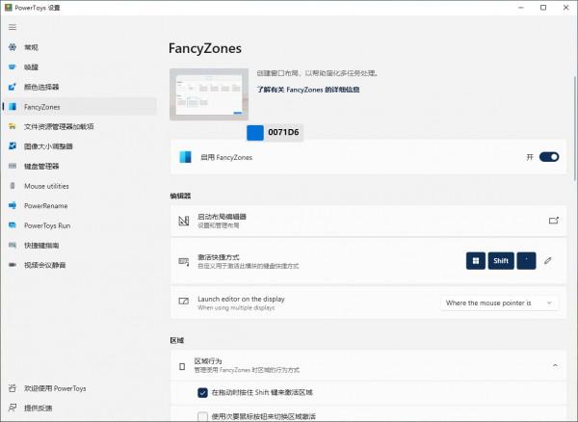Click the layout editor ruler icon
578x422 pixels.
[x=184, y=221]
